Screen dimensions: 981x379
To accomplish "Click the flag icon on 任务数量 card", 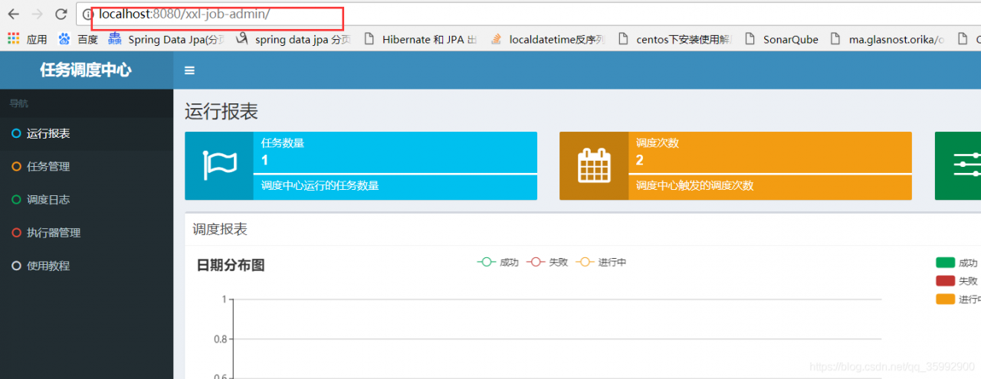I will 219,165.
